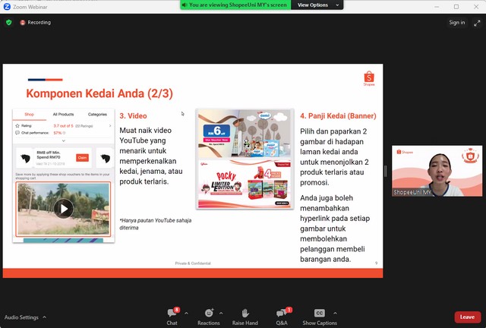Open the Q&A panel
The width and height of the screenshot is (486, 328).
point(282,314)
